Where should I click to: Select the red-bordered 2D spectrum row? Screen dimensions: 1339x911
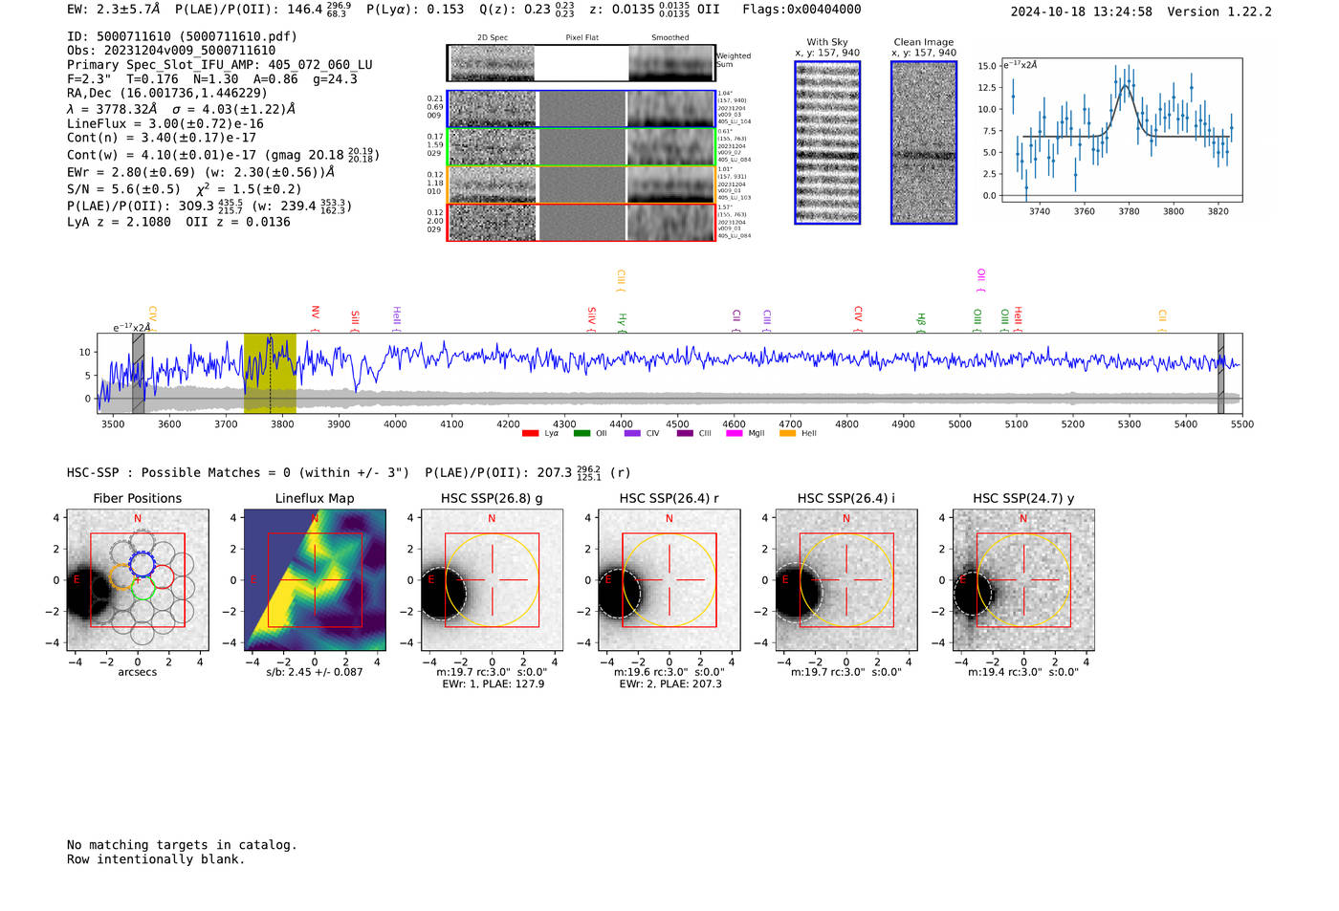click(x=581, y=222)
